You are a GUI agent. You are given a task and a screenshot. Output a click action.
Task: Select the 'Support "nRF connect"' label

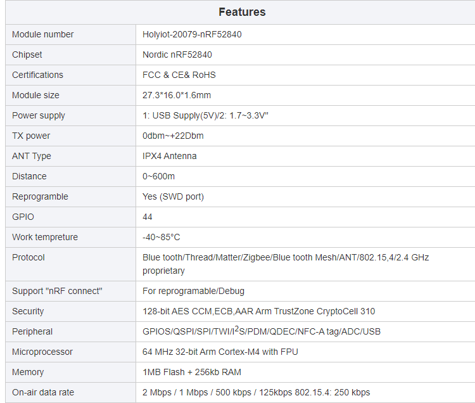pyautogui.click(x=57, y=291)
